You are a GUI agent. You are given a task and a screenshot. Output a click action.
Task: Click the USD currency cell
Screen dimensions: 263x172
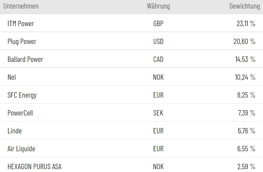tap(158, 41)
